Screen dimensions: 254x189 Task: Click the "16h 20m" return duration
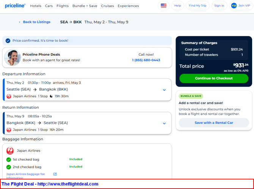click(x=56, y=130)
